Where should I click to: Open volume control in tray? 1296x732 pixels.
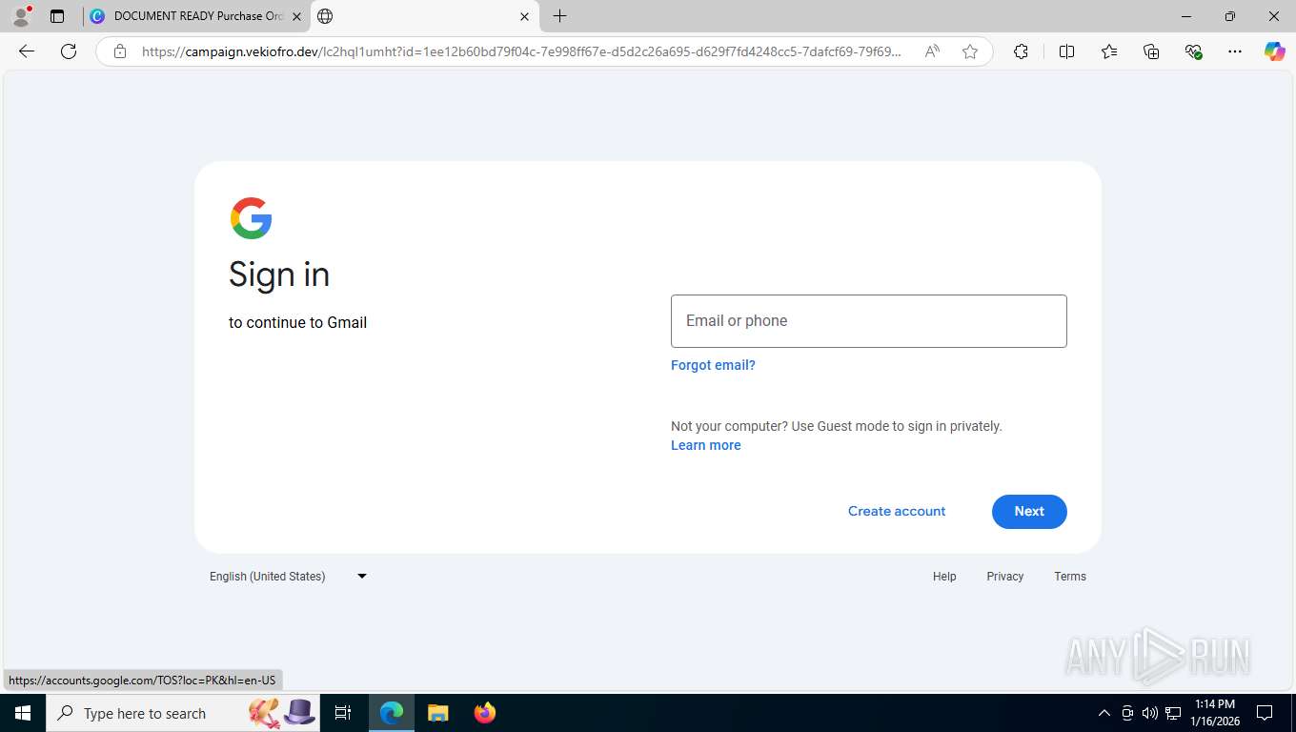(1150, 713)
